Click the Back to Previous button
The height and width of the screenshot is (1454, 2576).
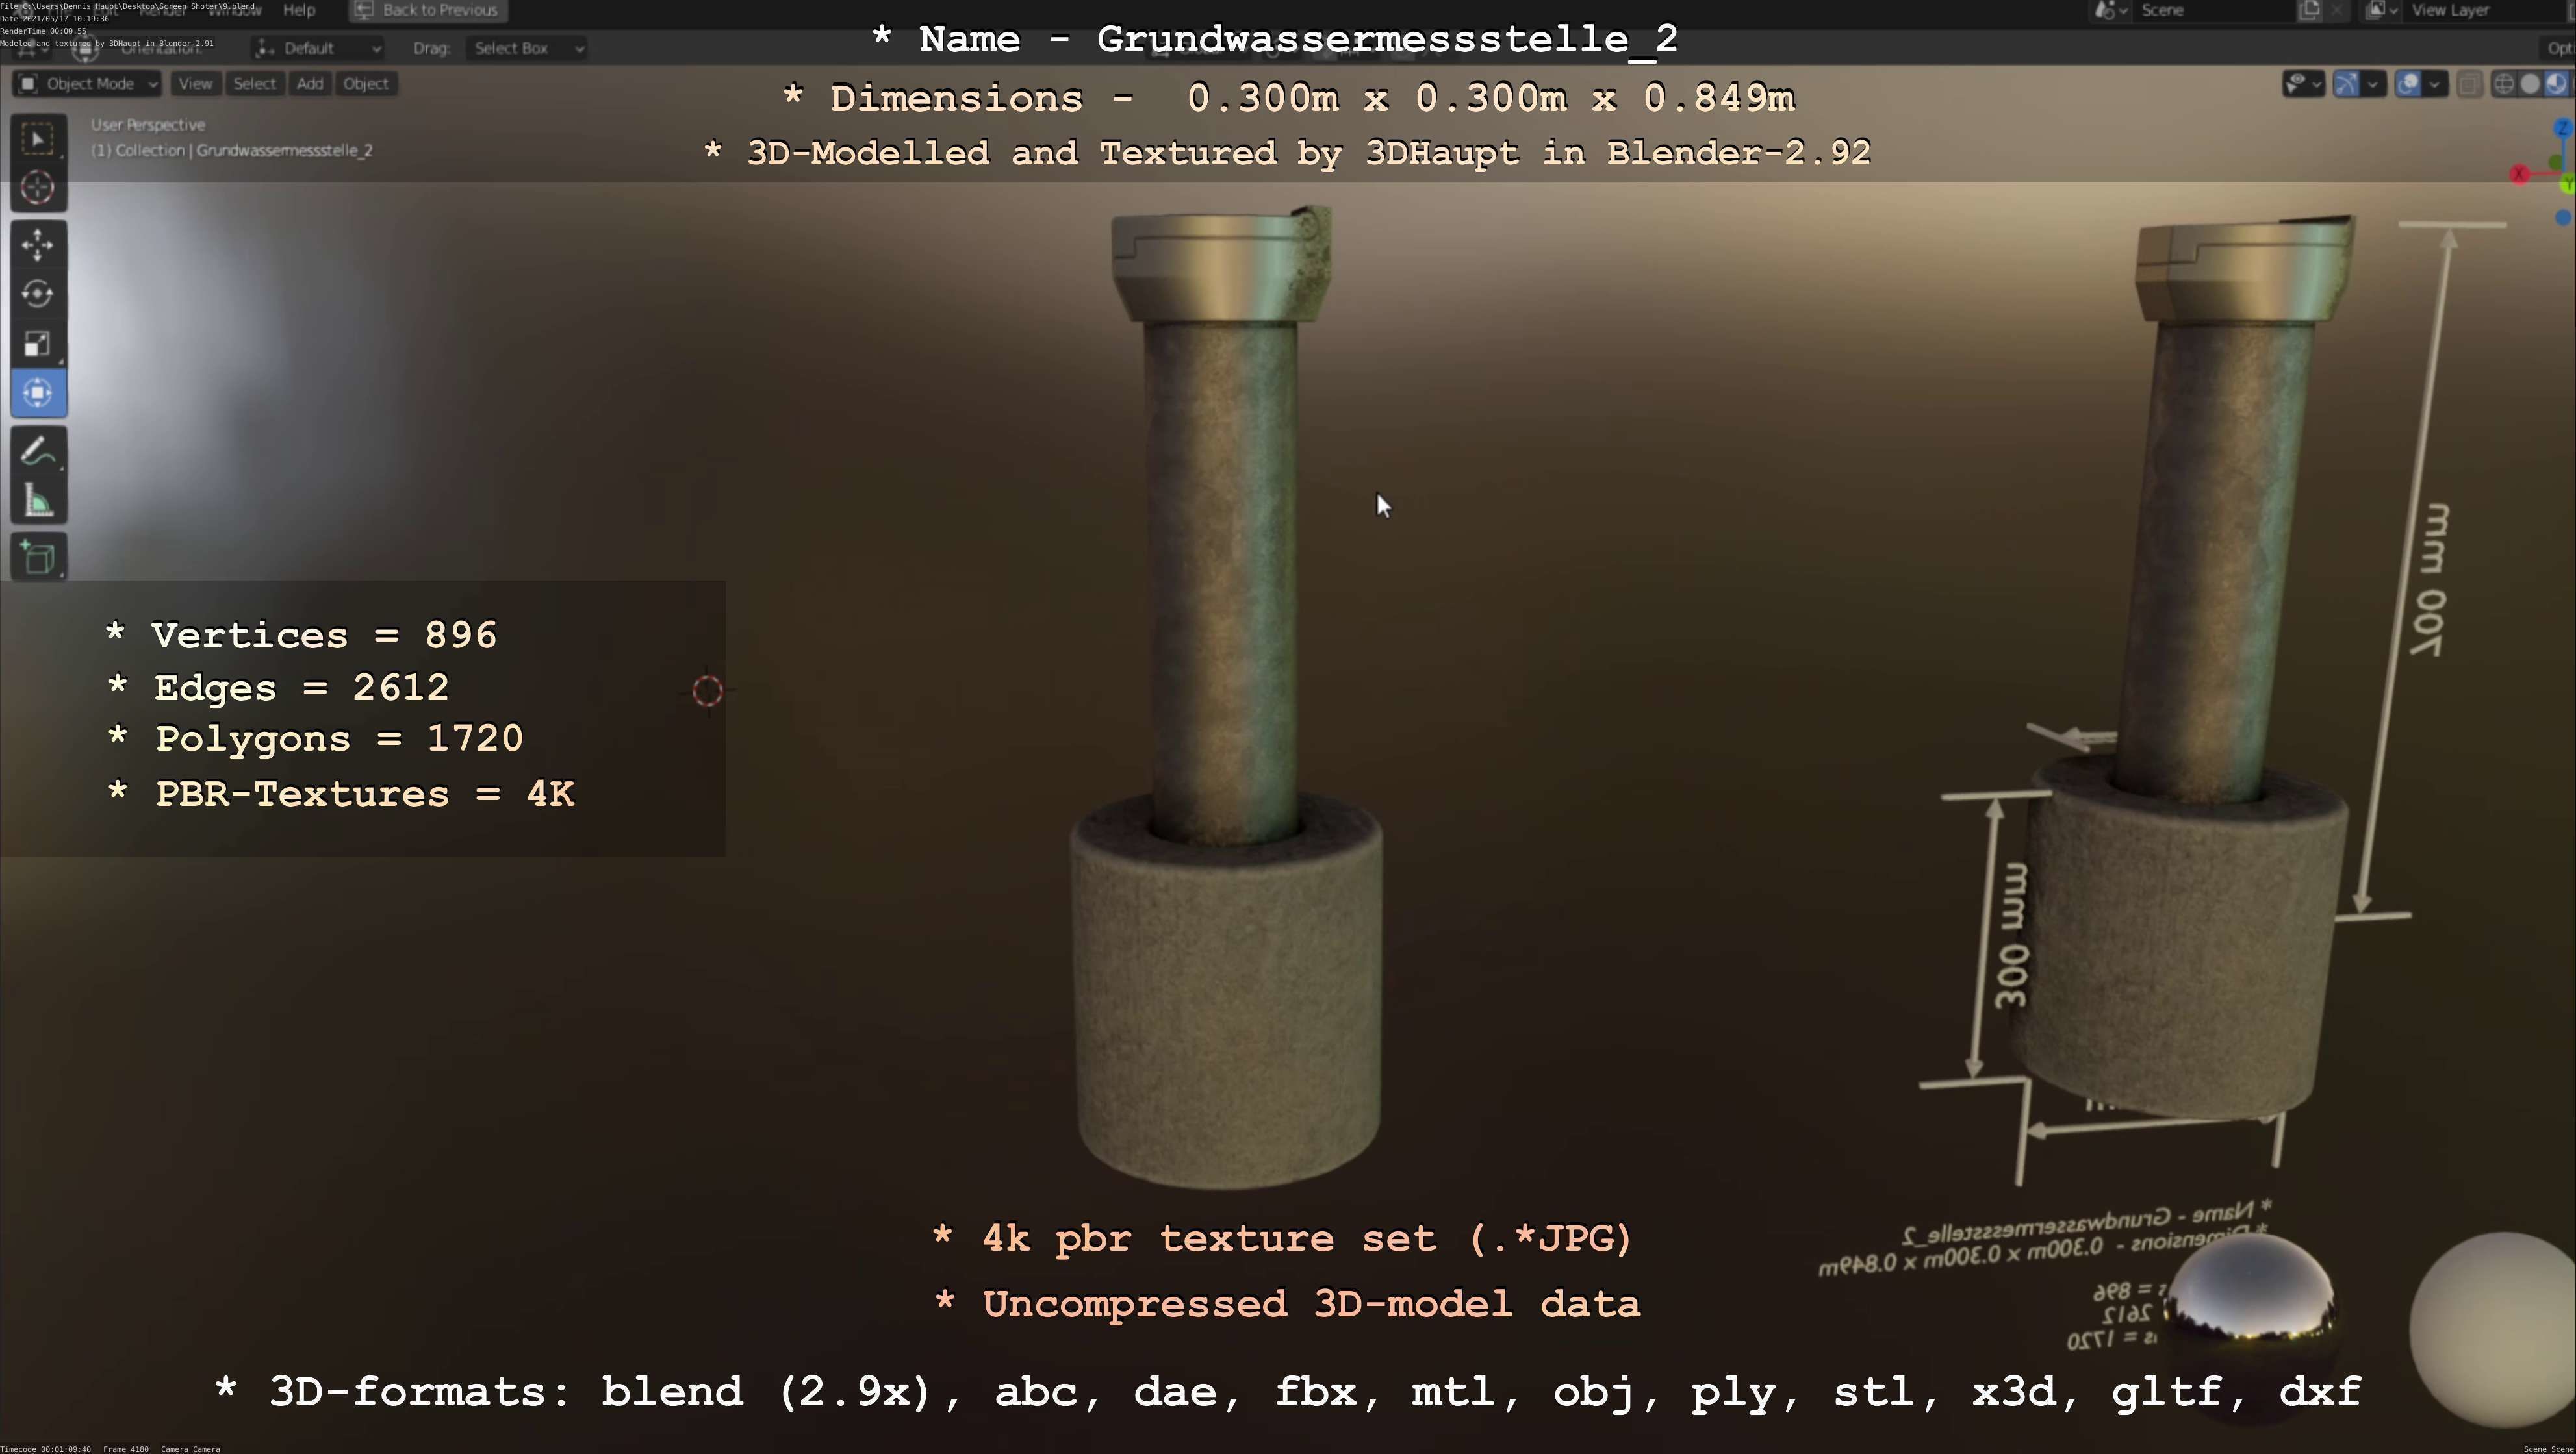tap(428, 10)
